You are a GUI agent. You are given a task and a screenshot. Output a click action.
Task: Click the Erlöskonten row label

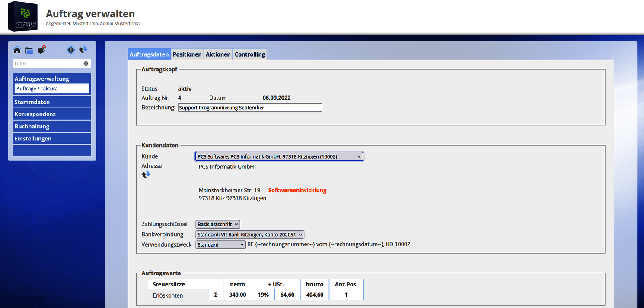(x=168, y=295)
